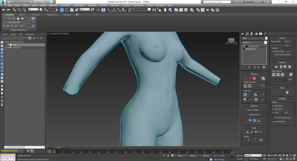Select the Thin seam display radio

point(283,113)
